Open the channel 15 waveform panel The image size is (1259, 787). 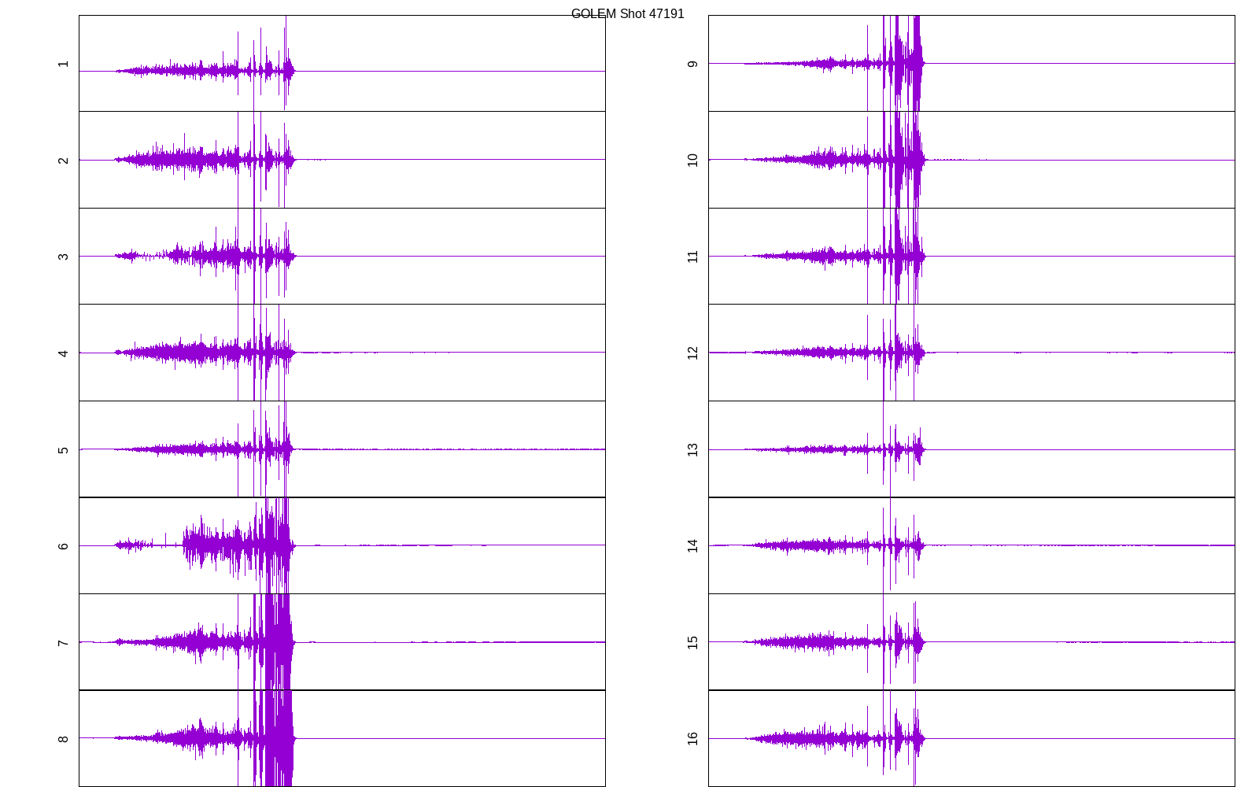tap(972, 642)
